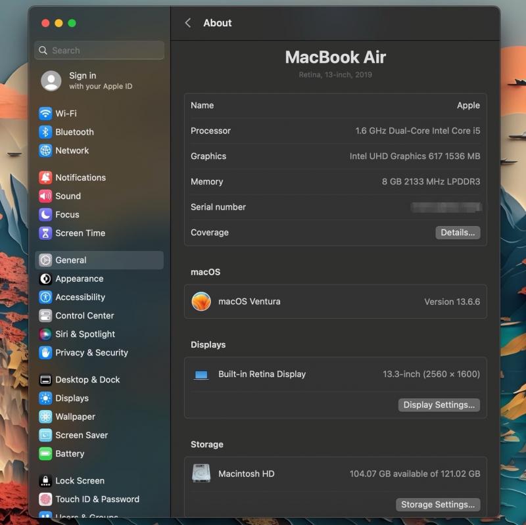The height and width of the screenshot is (525, 526).
Task: Go back using the chevron arrow
Action: point(188,23)
